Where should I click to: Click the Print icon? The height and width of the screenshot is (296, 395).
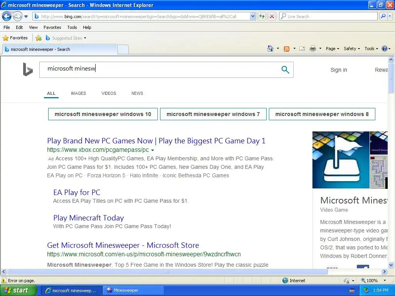pyautogui.click(x=312, y=49)
